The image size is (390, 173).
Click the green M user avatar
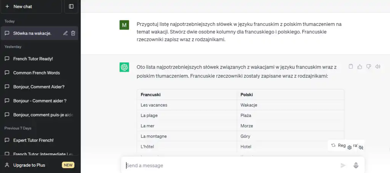(125, 25)
